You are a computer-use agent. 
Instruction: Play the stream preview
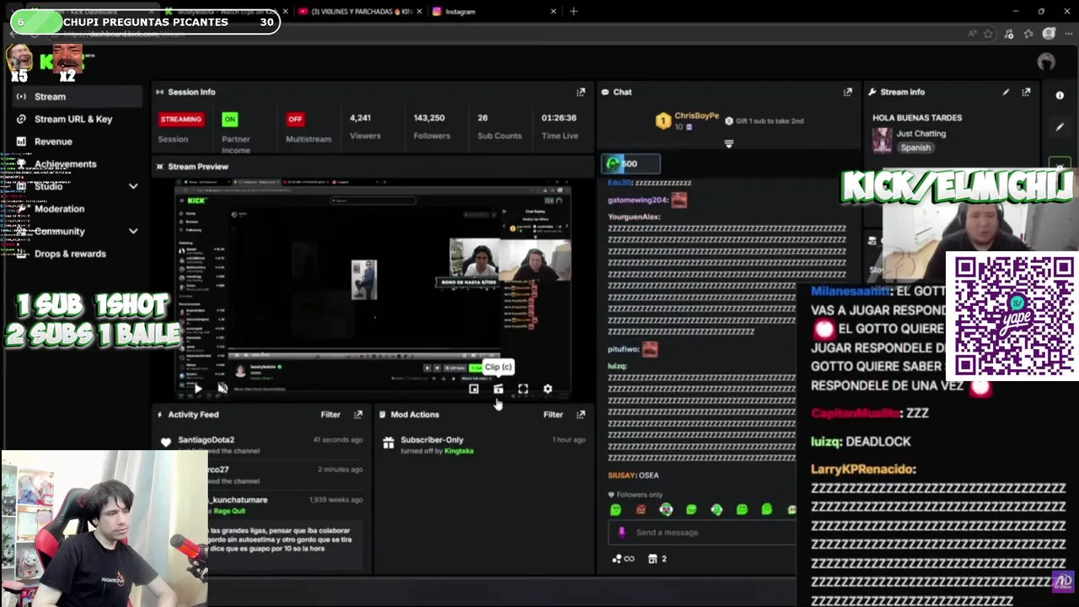point(196,389)
